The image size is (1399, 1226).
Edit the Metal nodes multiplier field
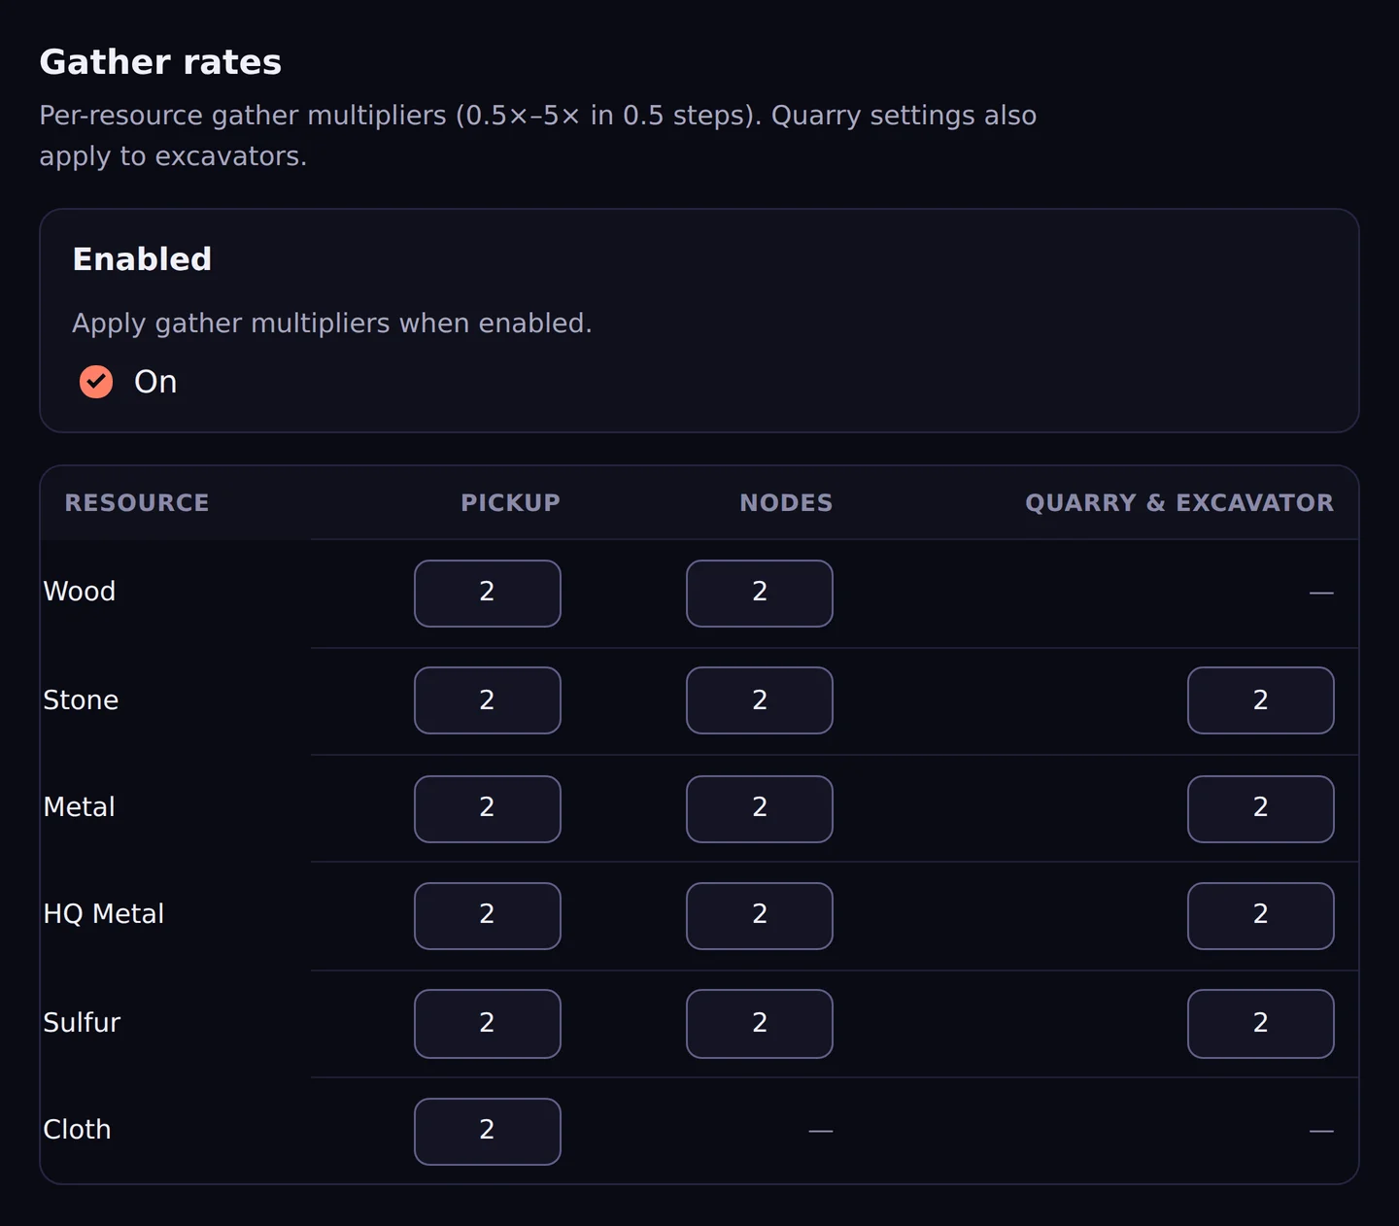coord(760,809)
